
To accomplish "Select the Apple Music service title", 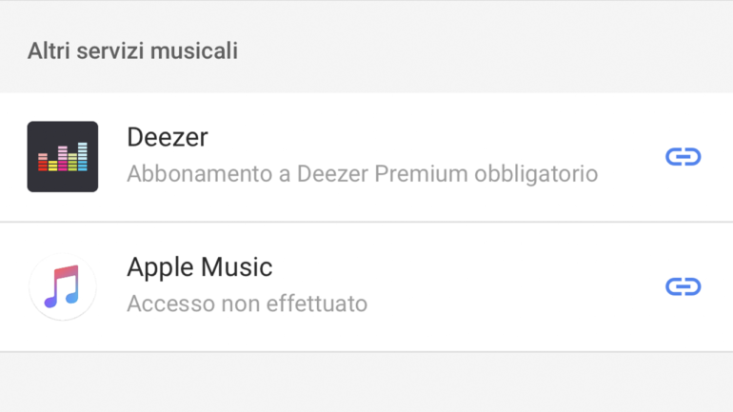I will 200,267.
